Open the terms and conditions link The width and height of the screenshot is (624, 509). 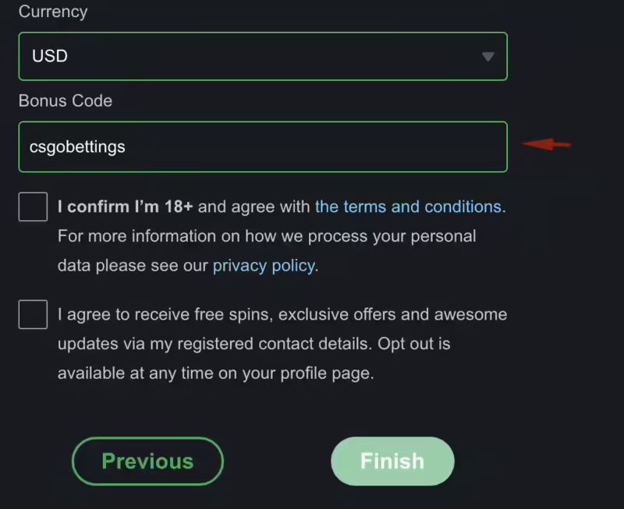[x=409, y=207]
